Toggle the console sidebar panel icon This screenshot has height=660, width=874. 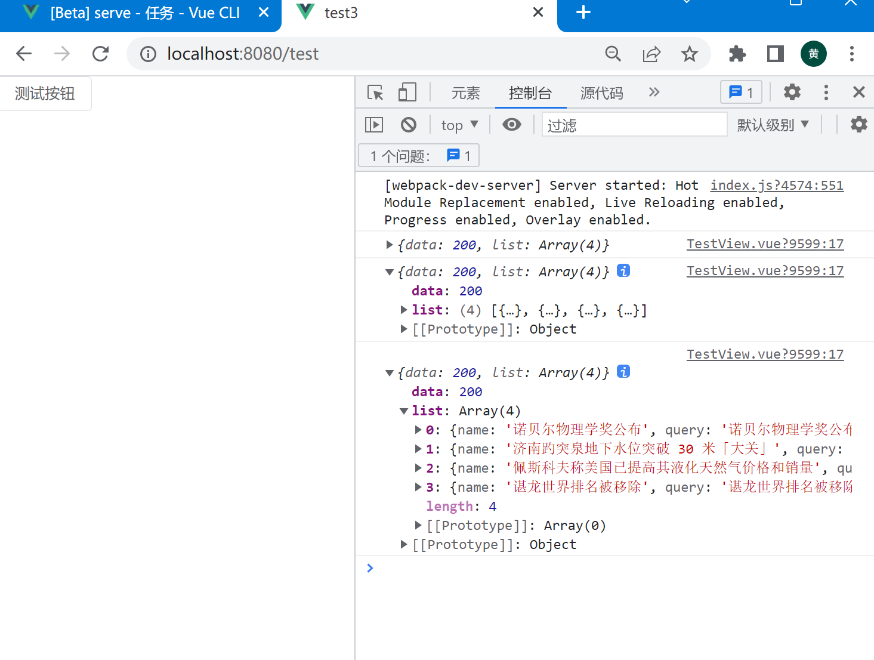[374, 125]
